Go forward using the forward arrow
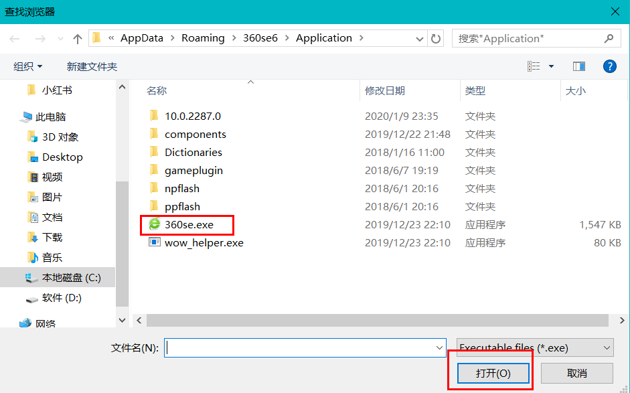Screen dimensions: 630x393 coord(40,39)
